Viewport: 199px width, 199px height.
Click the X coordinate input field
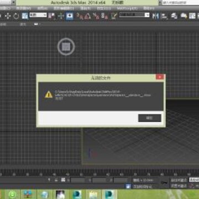78,180
